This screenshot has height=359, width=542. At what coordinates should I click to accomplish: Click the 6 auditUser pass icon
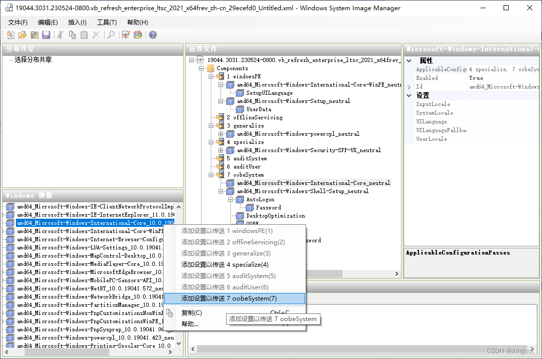pyautogui.click(x=220, y=167)
